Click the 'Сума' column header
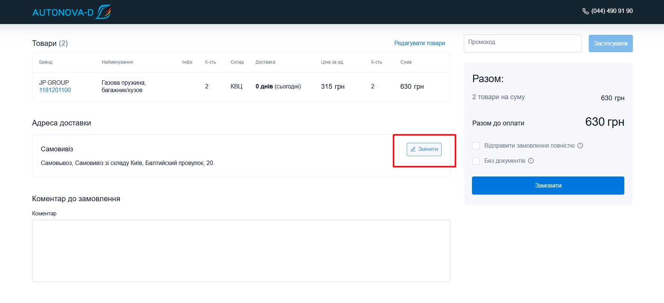This screenshot has width=664, height=303. [x=406, y=62]
